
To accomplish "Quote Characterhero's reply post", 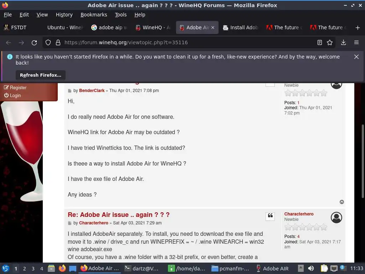I will click(x=270, y=216).
